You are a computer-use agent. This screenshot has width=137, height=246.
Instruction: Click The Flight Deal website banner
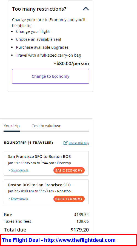pos(68,240)
